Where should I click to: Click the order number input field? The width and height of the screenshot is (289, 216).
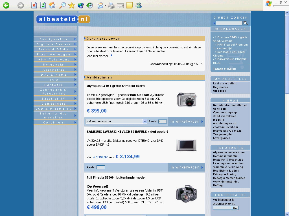click(222, 208)
